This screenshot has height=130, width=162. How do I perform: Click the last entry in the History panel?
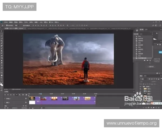click(143, 58)
